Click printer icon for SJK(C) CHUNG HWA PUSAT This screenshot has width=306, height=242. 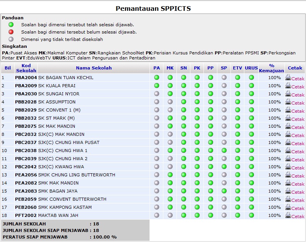tap(288, 142)
